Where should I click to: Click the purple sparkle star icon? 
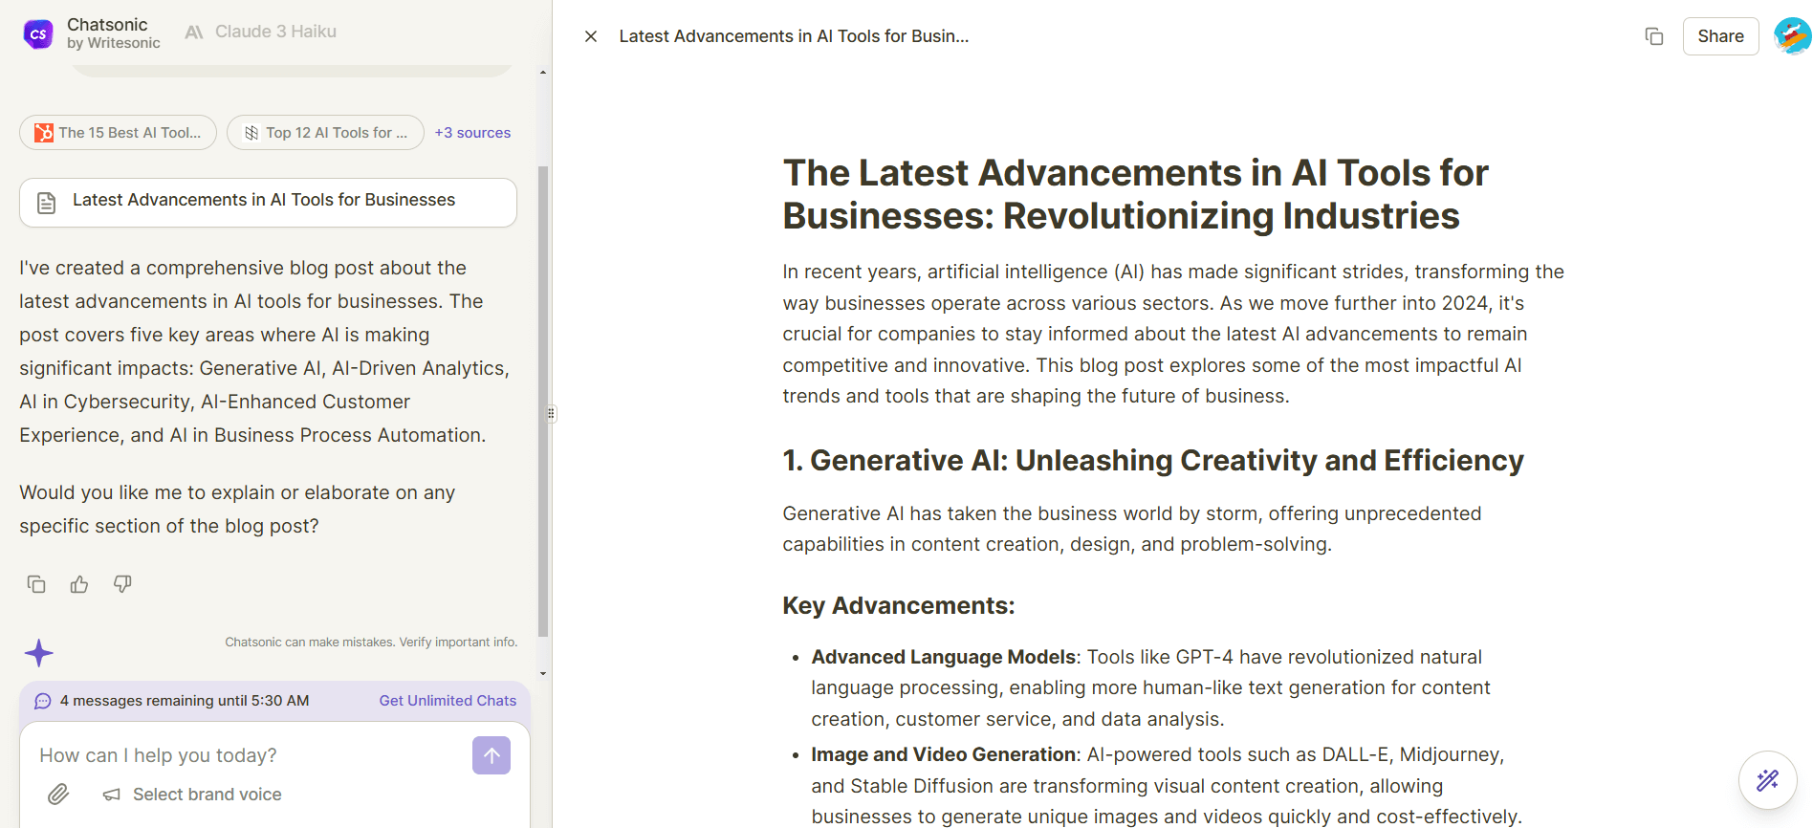[39, 653]
